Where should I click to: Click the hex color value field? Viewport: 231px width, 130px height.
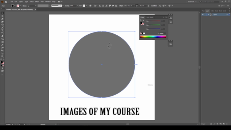(x=162, y=34)
